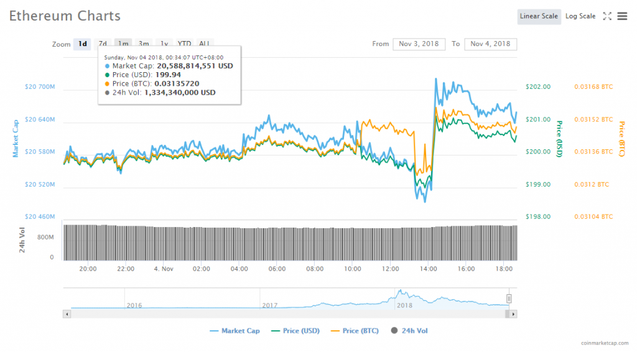Click the To date field
637x352 pixels.
pyautogui.click(x=490, y=44)
